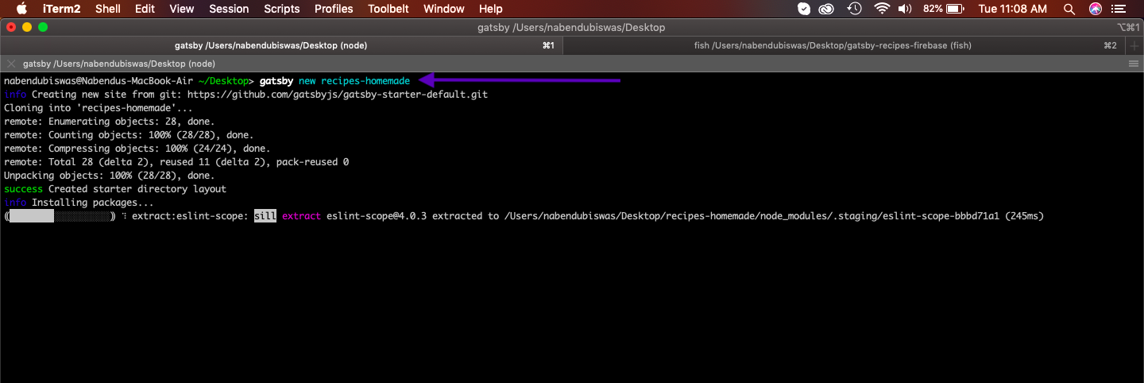
Task: Click the highlighted 'sill' text
Action: click(x=265, y=216)
